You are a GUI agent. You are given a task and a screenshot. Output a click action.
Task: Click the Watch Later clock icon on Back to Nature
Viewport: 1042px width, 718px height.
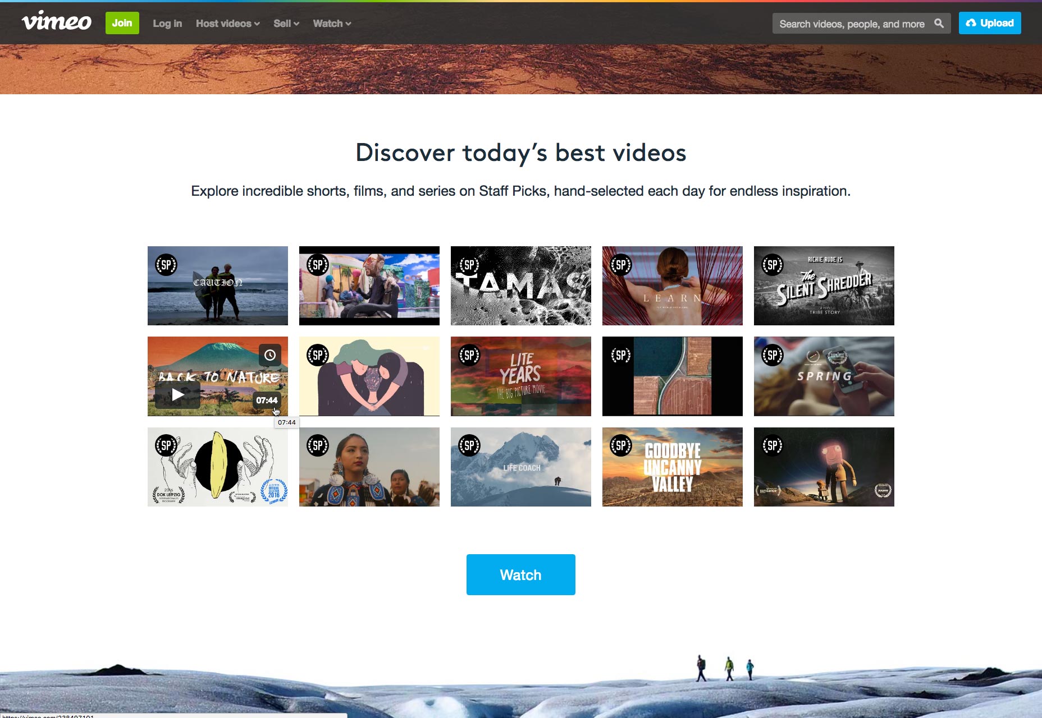pos(270,355)
